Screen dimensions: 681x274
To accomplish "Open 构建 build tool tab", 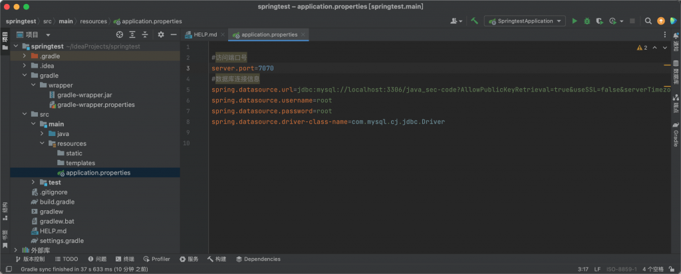I will click(217, 259).
